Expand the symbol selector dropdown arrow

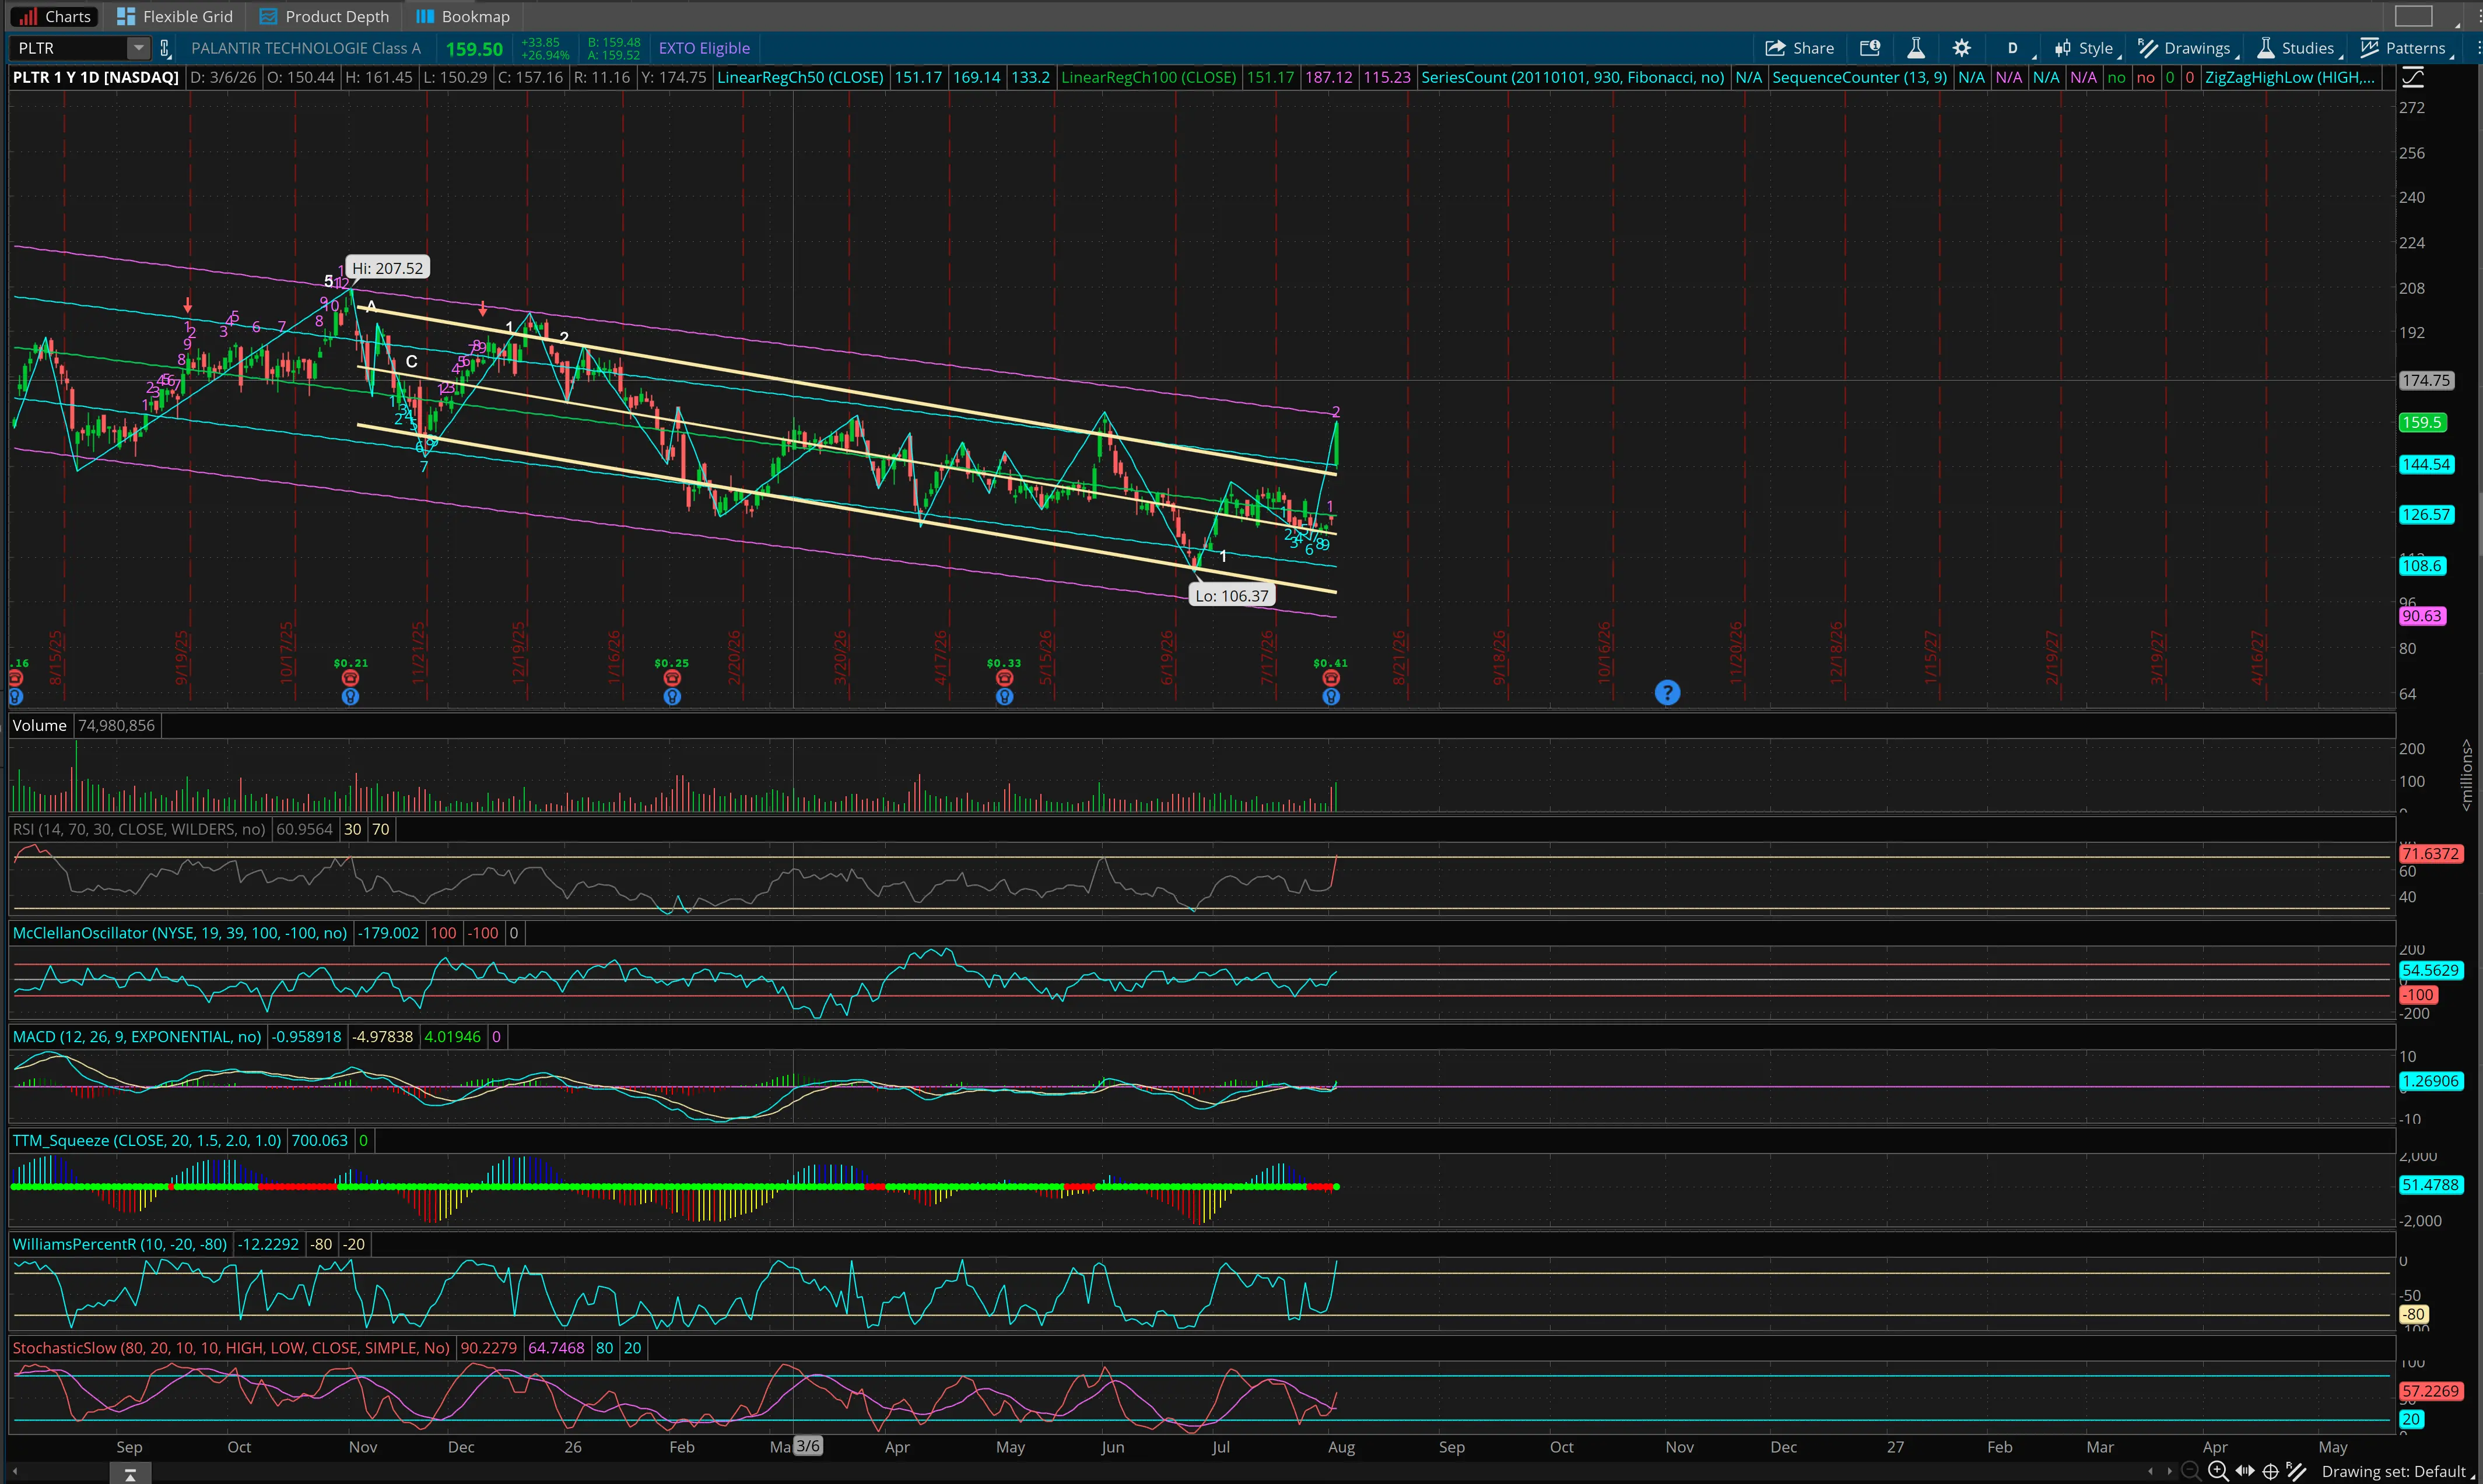click(138, 48)
